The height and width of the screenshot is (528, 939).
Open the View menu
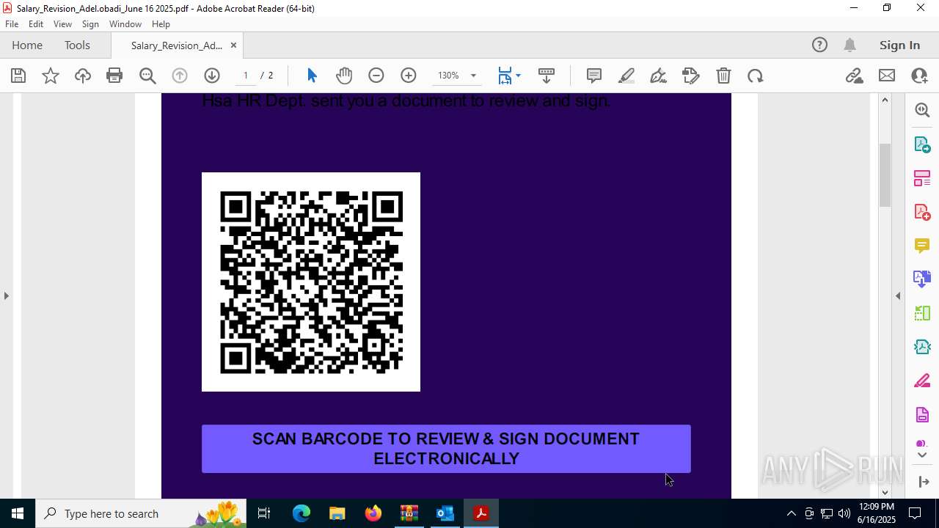coord(62,24)
